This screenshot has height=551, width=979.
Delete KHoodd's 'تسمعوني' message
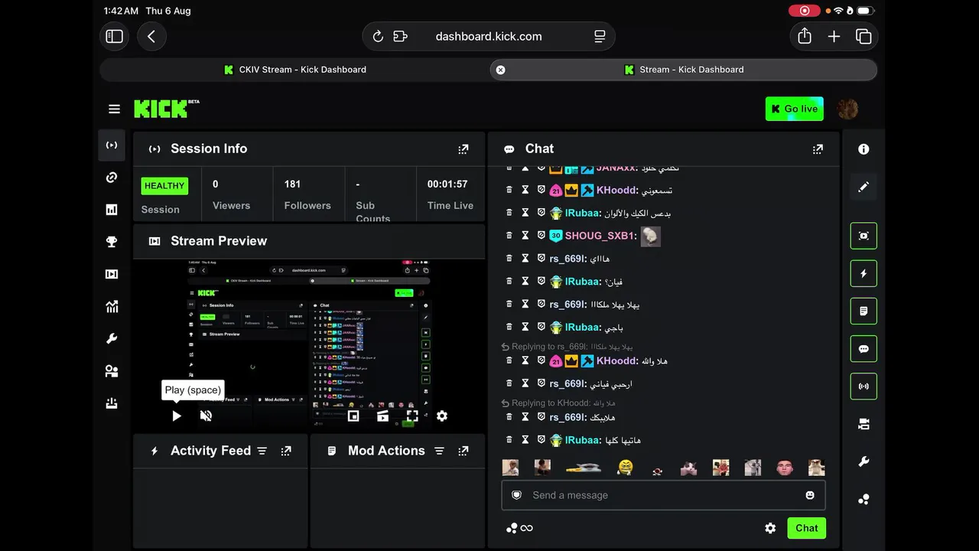coord(509,190)
